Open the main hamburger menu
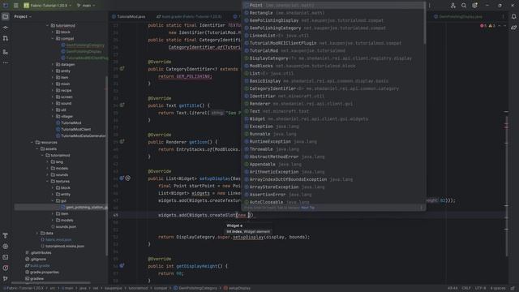519x292 pixels. click(15, 6)
